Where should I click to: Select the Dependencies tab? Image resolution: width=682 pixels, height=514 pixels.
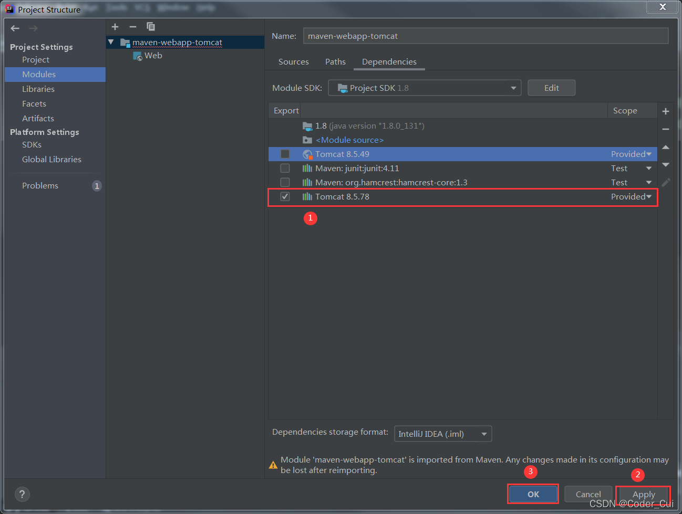point(389,61)
